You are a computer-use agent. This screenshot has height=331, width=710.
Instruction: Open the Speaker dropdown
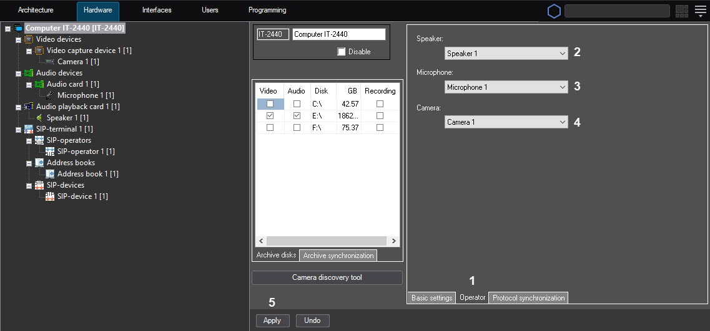click(x=506, y=54)
